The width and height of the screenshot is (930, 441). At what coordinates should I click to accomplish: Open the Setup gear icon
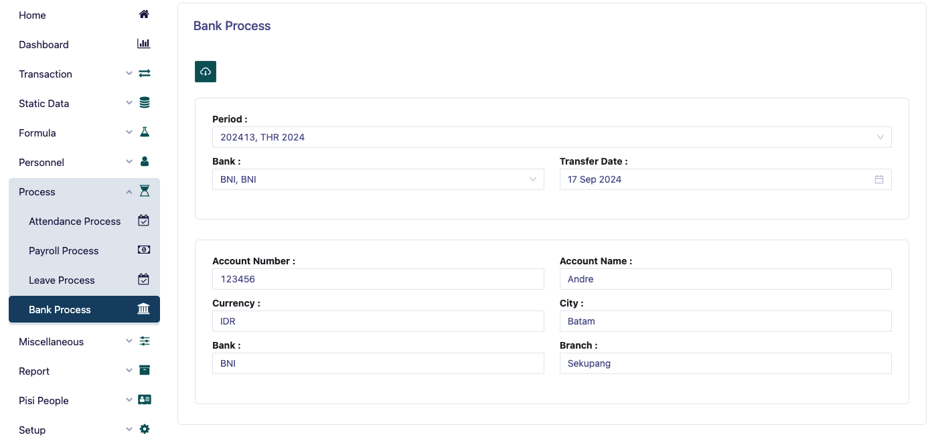[144, 429]
